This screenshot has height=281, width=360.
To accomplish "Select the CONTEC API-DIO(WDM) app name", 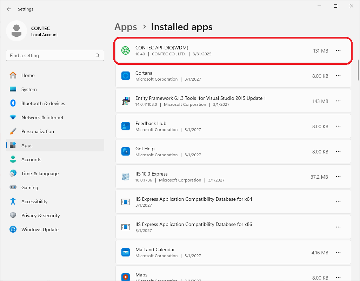I will tap(162, 48).
